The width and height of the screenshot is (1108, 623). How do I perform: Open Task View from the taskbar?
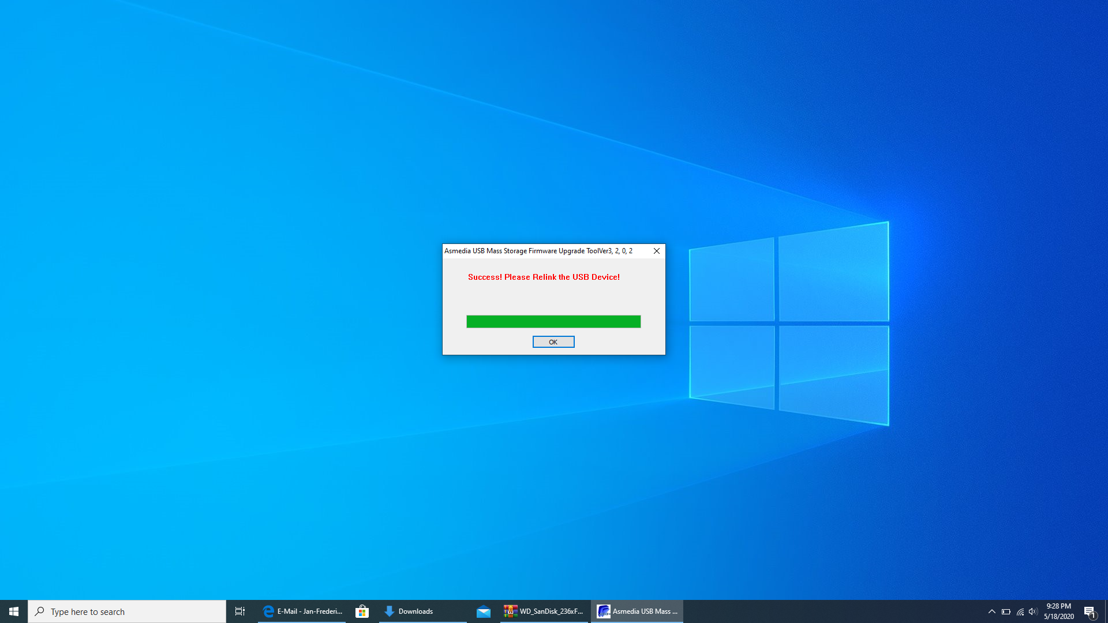(x=240, y=611)
